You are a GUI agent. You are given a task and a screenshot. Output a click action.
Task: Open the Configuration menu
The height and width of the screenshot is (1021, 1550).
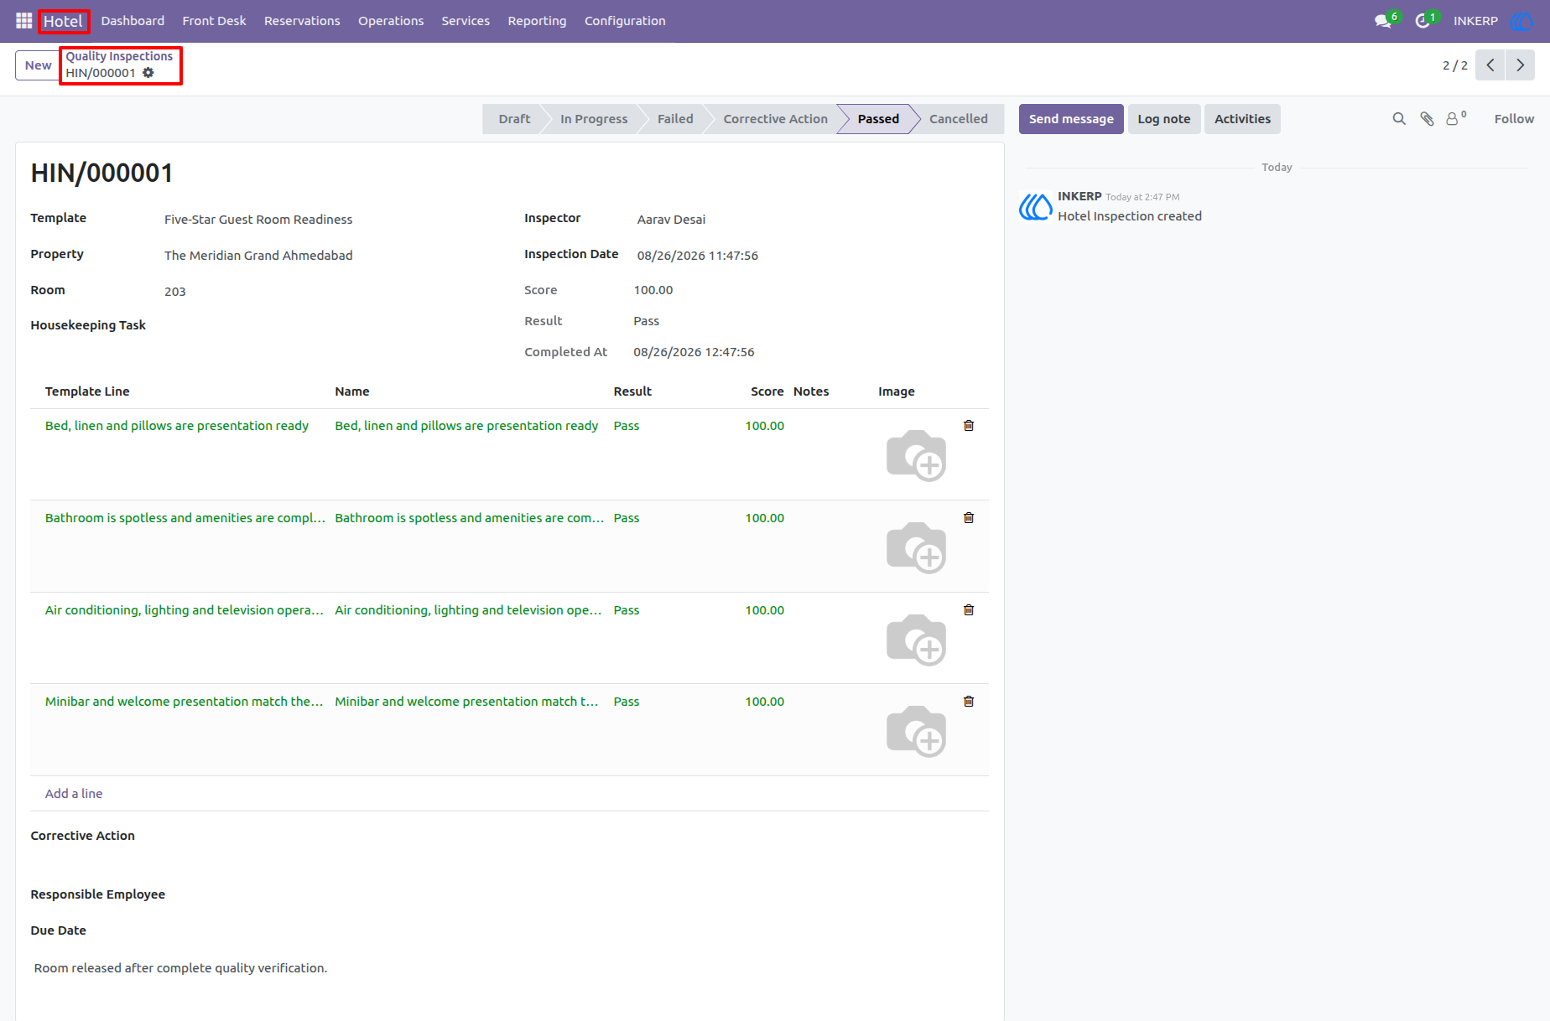tap(625, 21)
